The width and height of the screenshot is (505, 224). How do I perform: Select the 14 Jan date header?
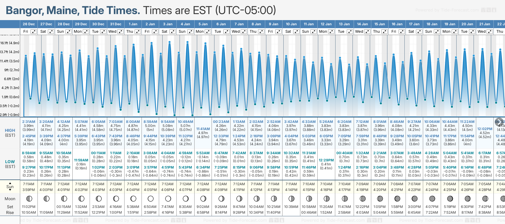tap(362, 24)
